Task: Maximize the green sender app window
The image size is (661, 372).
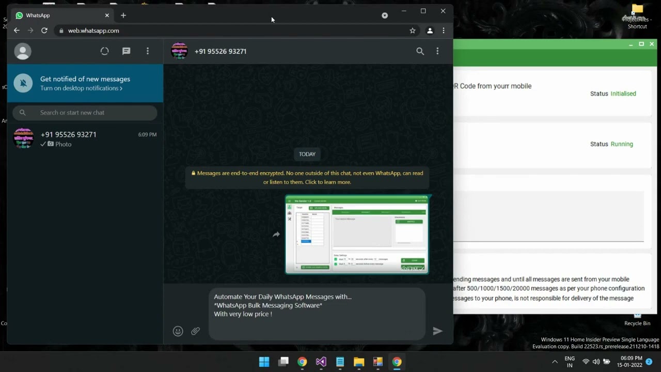Action: click(641, 44)
